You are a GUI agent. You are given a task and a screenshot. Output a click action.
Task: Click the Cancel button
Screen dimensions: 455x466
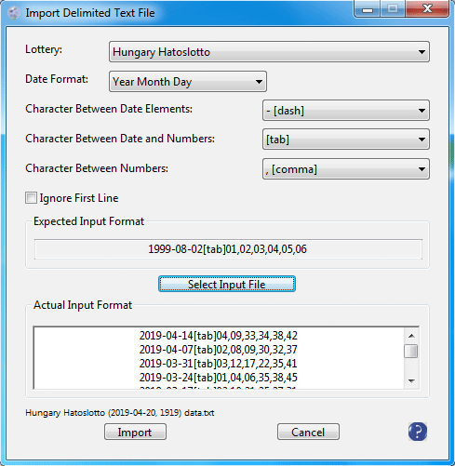(x=308, y=432)
